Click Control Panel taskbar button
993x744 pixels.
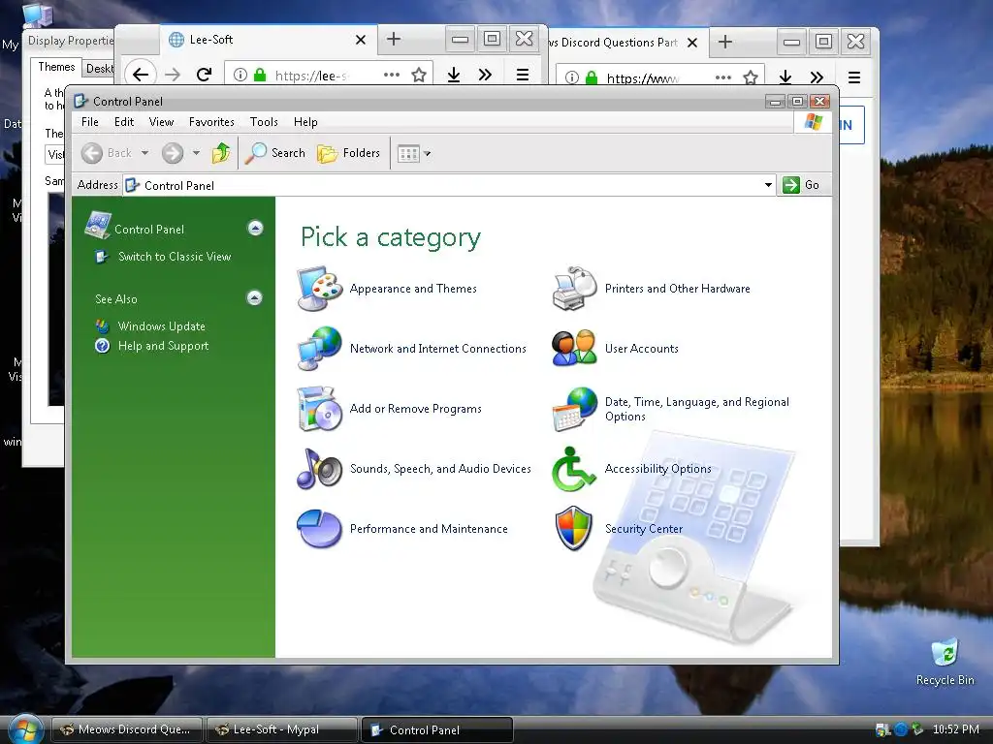pyautogui.click(x=436, y=729)
